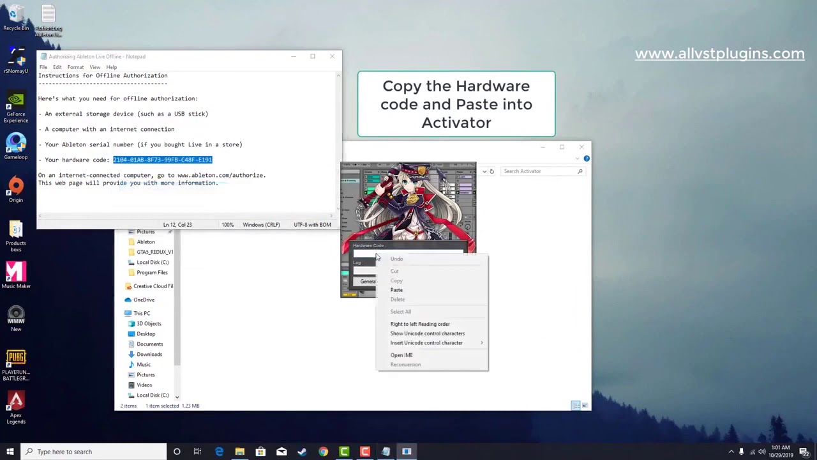Click the Search Activator box
Viewport: 817px width, 460px height.
[543, 171]
